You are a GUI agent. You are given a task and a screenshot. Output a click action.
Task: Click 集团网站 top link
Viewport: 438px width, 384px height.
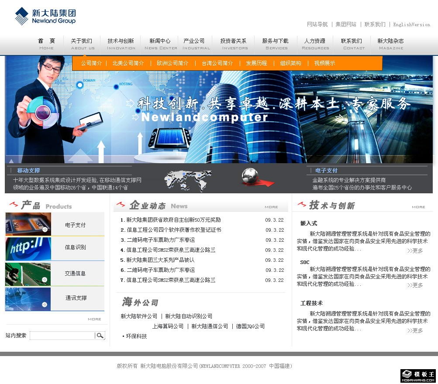click(346, 24)
